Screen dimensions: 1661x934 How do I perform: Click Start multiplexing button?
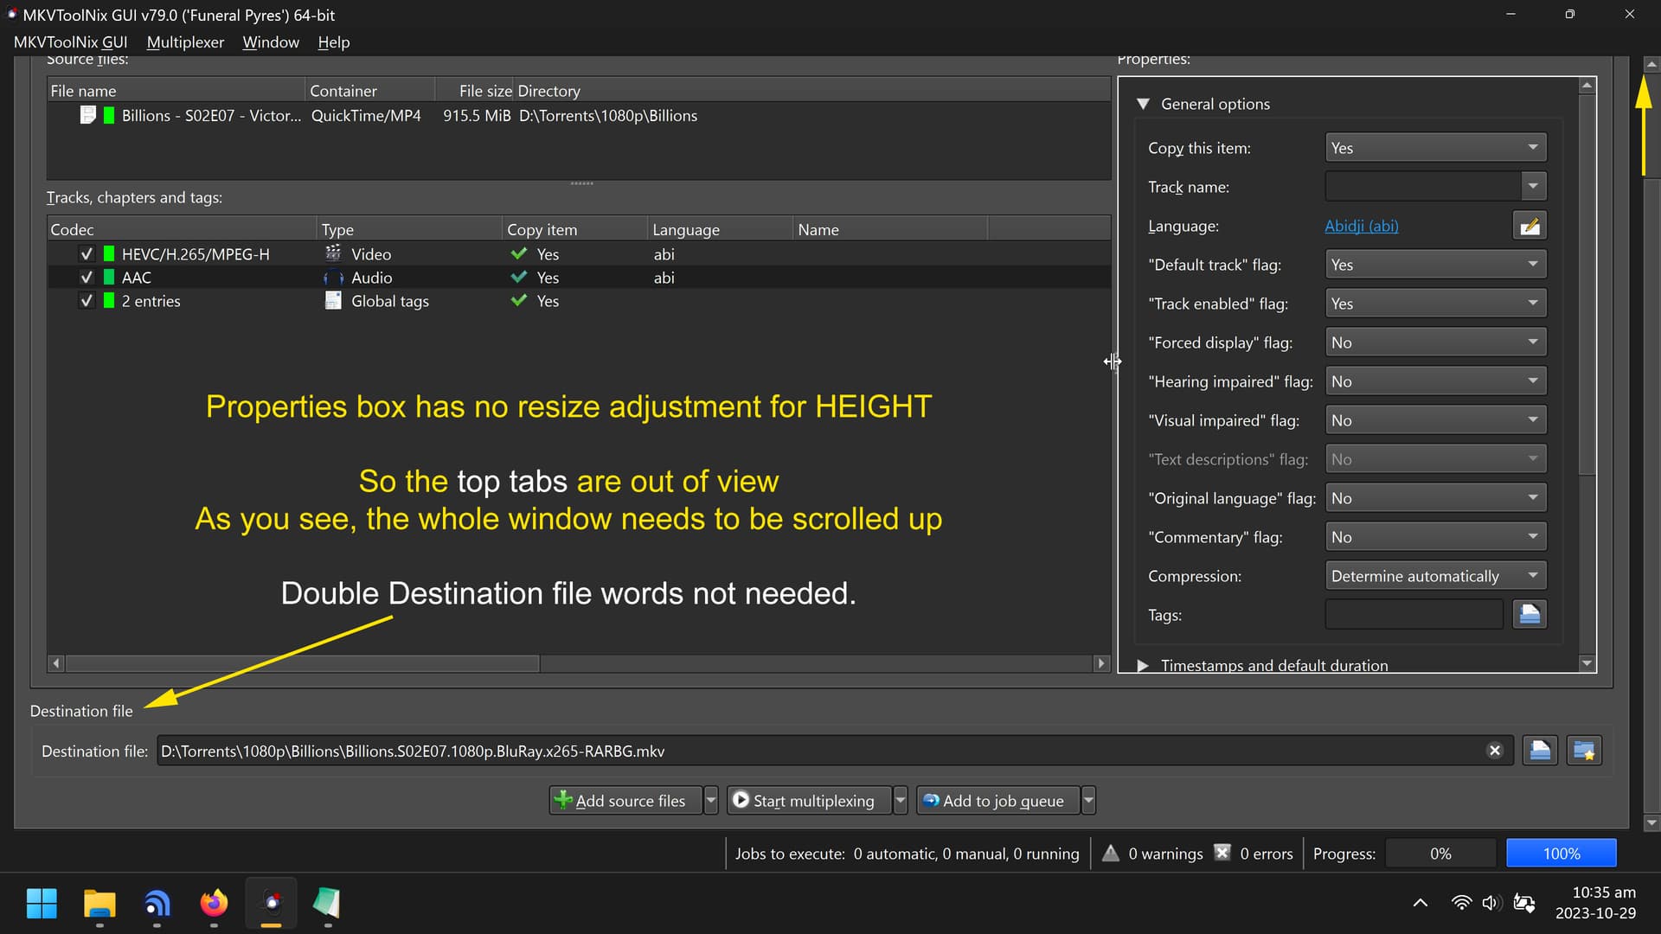pos(810,801)
